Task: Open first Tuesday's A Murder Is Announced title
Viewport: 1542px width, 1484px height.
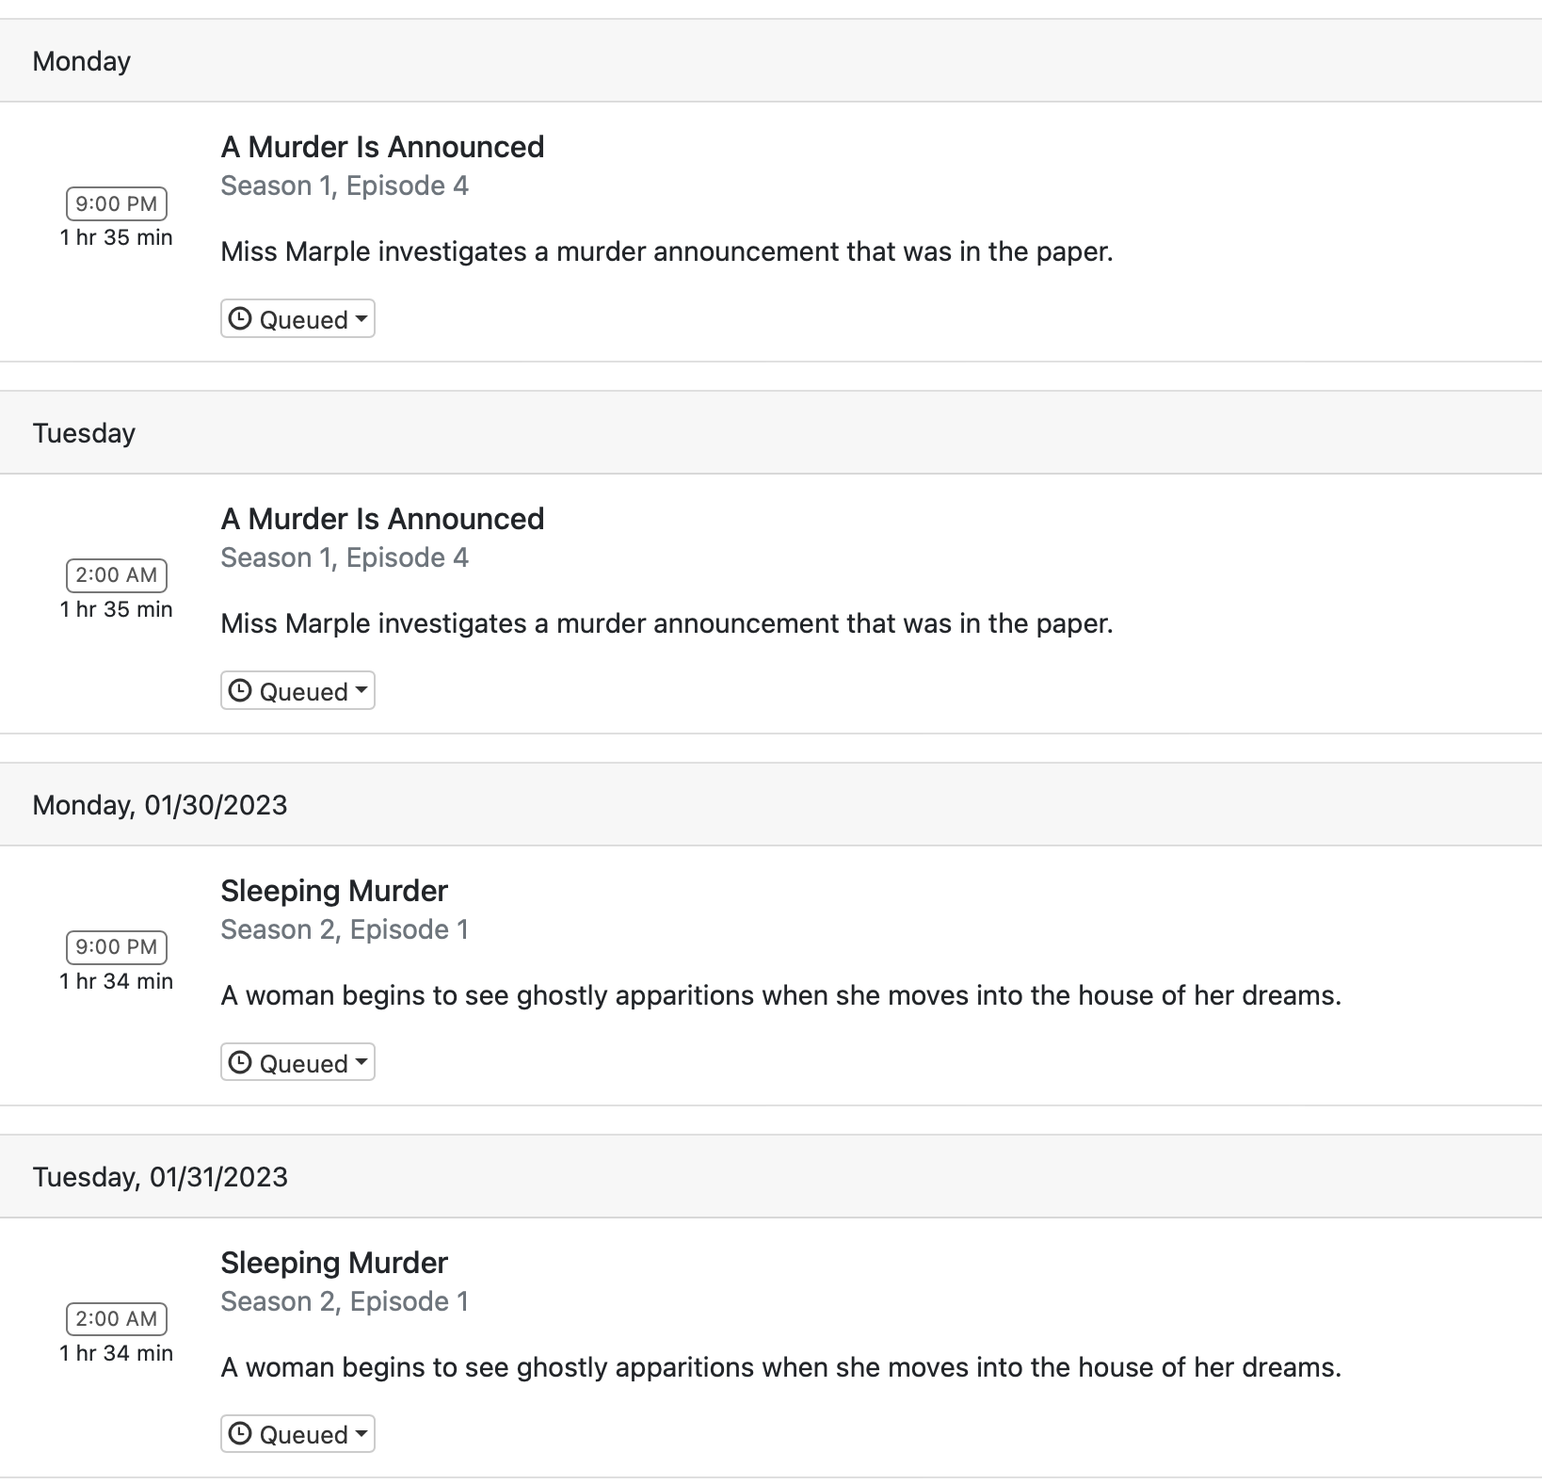Action: pos(382,519)
